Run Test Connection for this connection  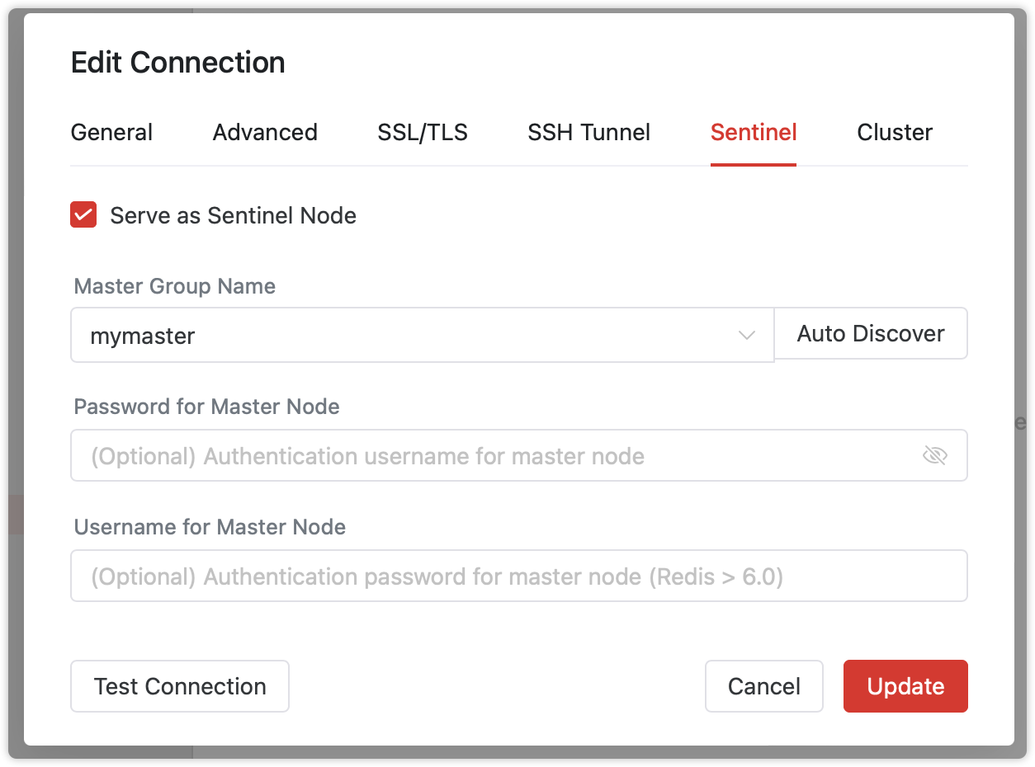pyautogui.click(x=179, y=685)
